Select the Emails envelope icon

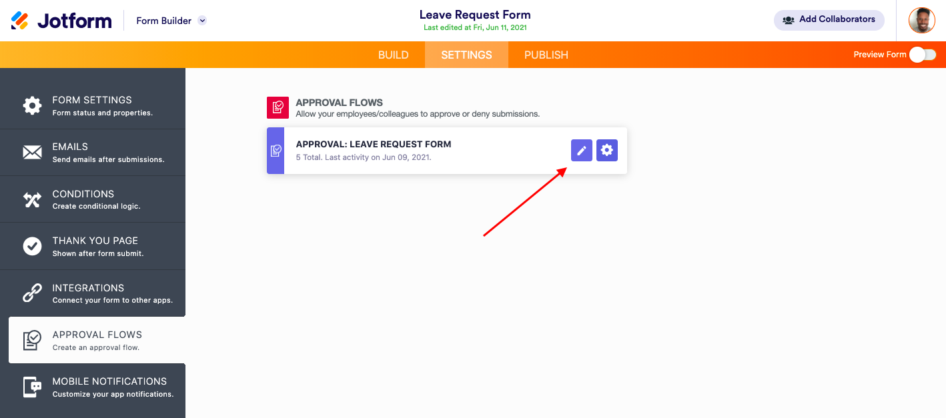(32, 153)
